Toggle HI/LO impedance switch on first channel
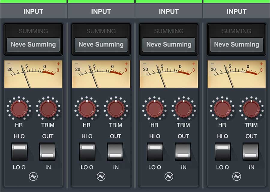The width and height of the screenshot is (270, 192). tap(19, 151)
